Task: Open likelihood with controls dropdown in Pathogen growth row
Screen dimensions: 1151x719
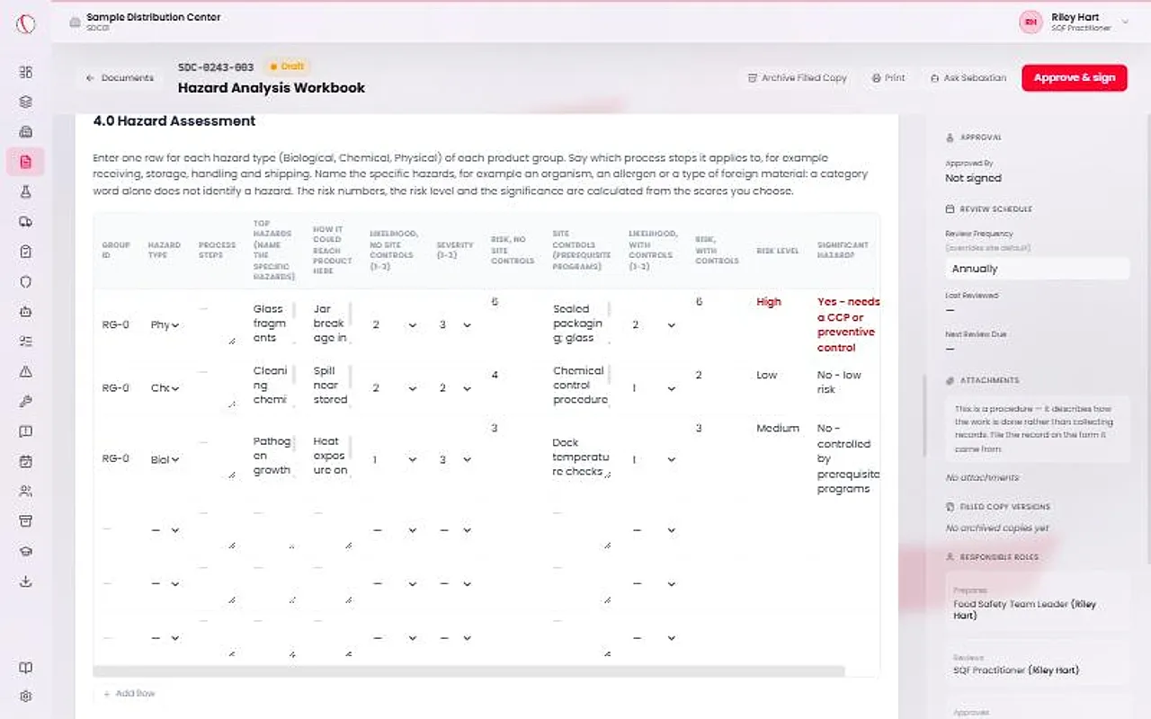Action: coord(652,459)
